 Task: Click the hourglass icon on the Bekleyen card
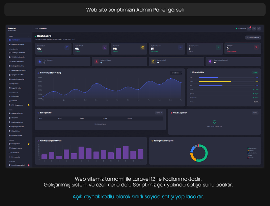256,47
